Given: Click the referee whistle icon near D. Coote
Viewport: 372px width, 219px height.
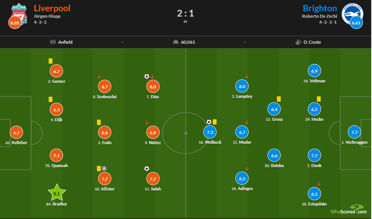Looking at the screenshot, I should pos(298,42).
